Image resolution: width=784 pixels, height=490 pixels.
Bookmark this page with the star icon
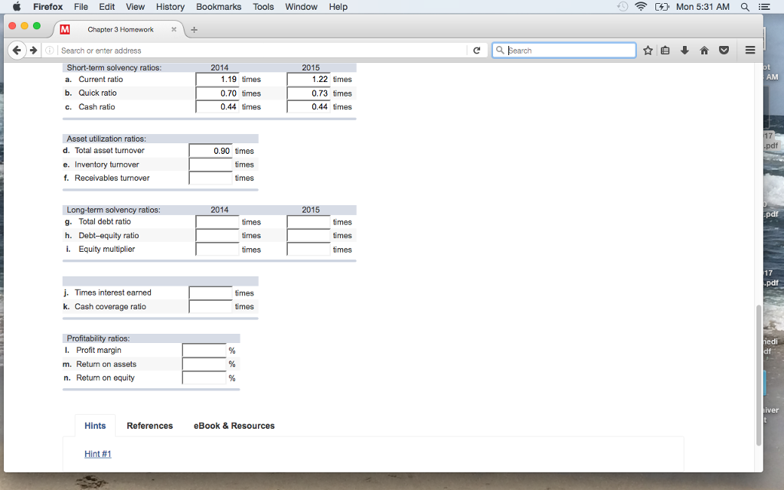point(648,50)
